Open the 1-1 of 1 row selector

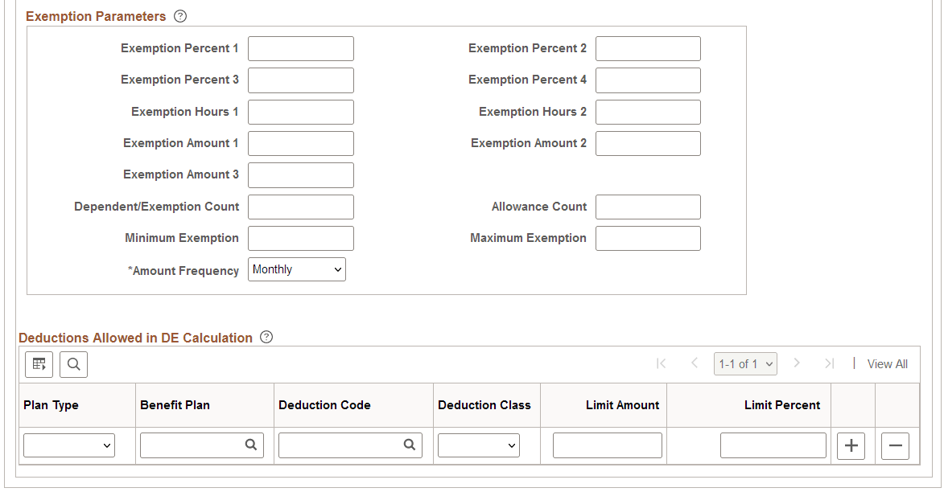tap(745, 363)
